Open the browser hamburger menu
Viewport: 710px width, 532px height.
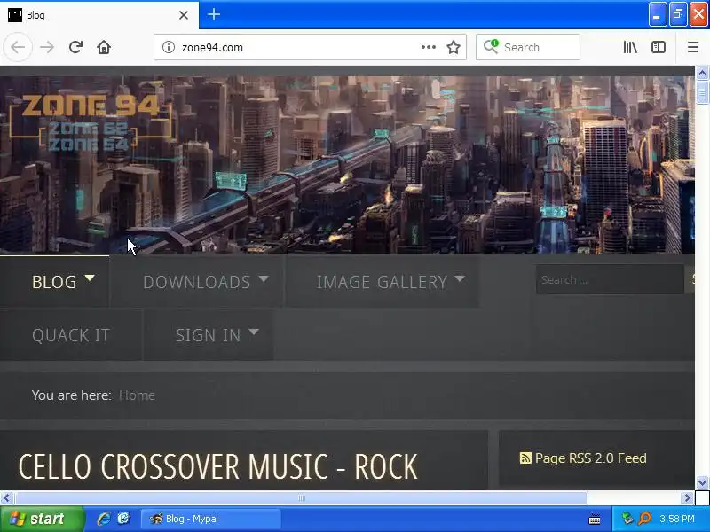point(693,47)
